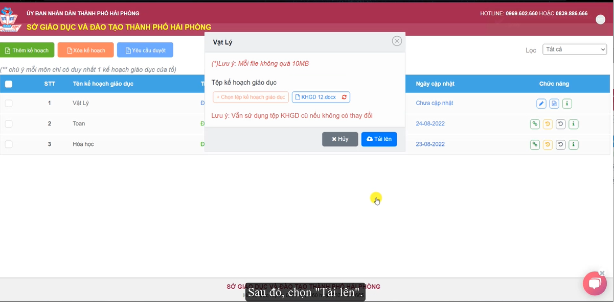
Task: Click the Hủy button in the dialog
Action: (x=340, y=139)
